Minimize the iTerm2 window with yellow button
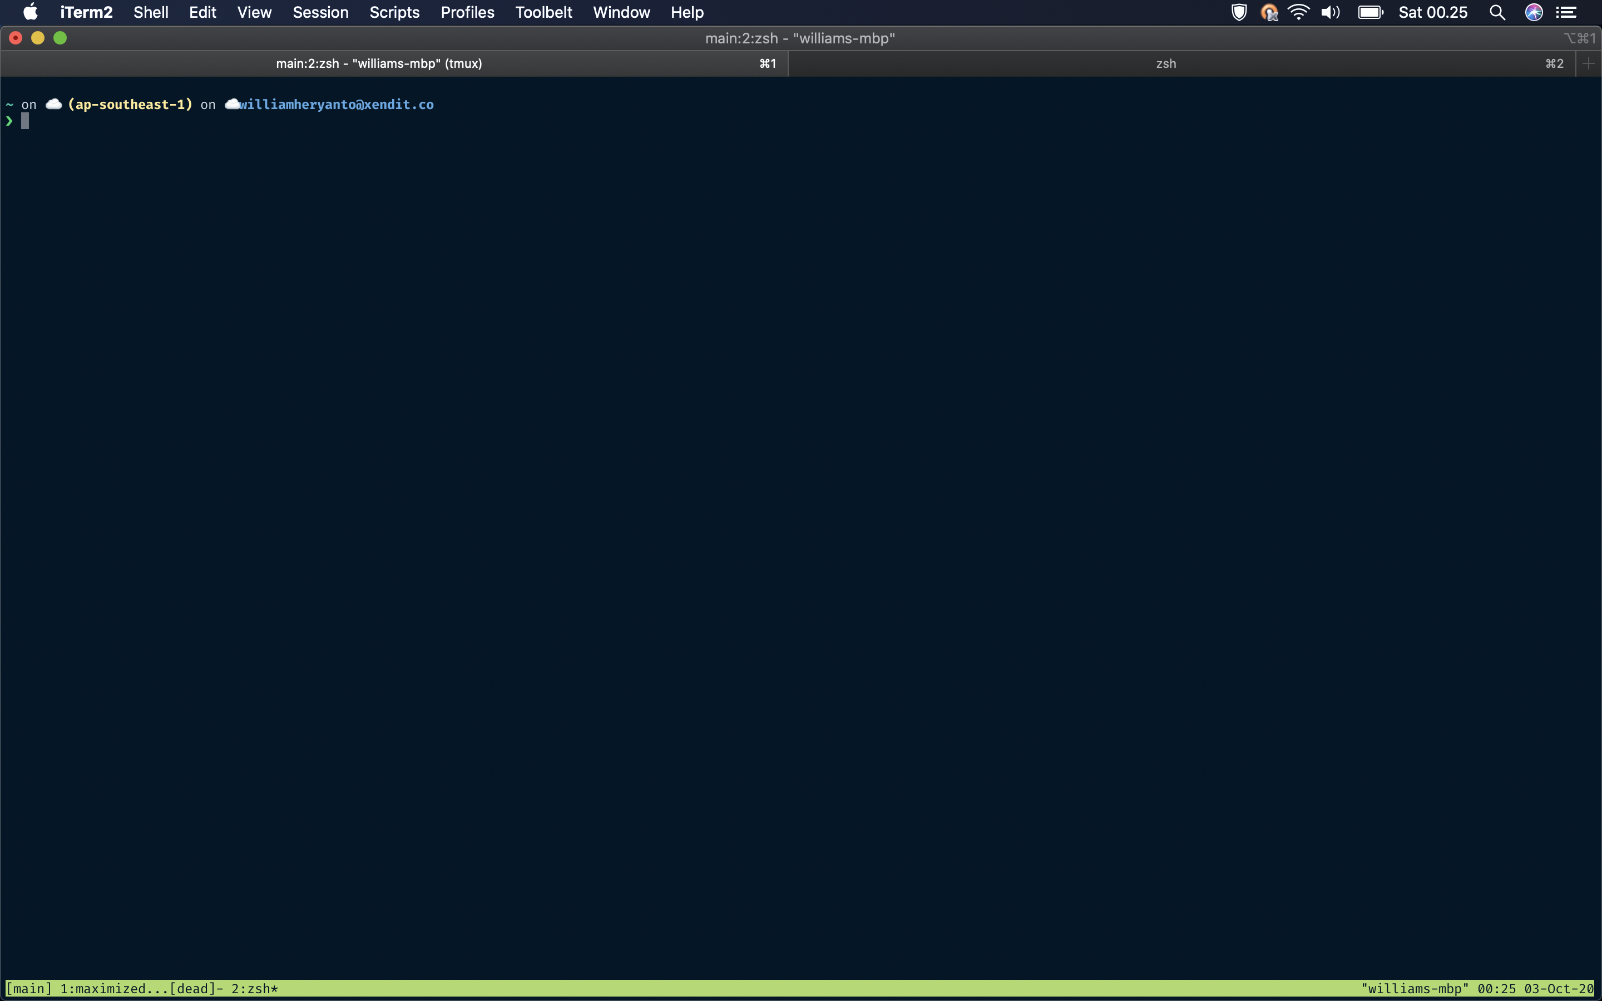This screenshot has height=1001, width=1602. 38,38
